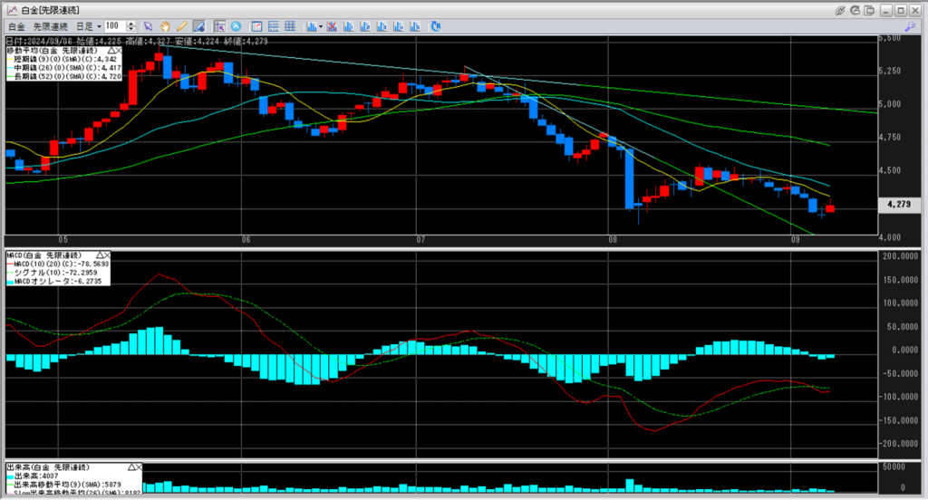Viewport: 928px width, 500px height.
Task: Click the 日付:2024/09/06 info text
Action: [x=39, y=42]
